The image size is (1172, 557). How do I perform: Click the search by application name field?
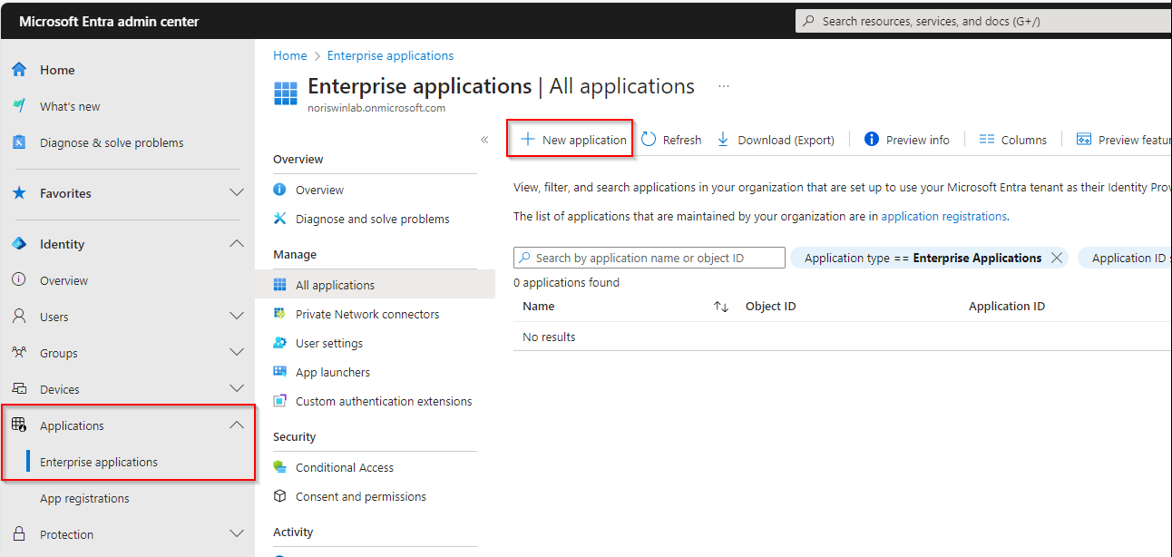[x=649, y=258]
